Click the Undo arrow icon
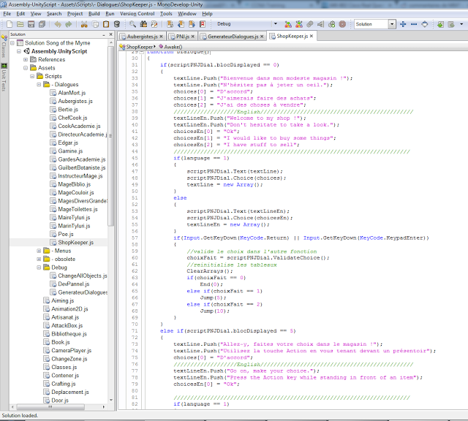The image size is (468, 421). (x=57, y=24)
